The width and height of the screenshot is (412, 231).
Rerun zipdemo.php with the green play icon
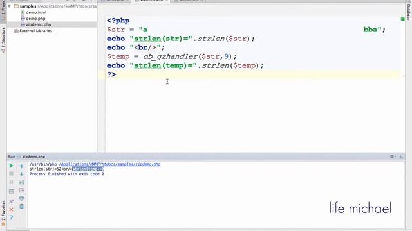11,166
